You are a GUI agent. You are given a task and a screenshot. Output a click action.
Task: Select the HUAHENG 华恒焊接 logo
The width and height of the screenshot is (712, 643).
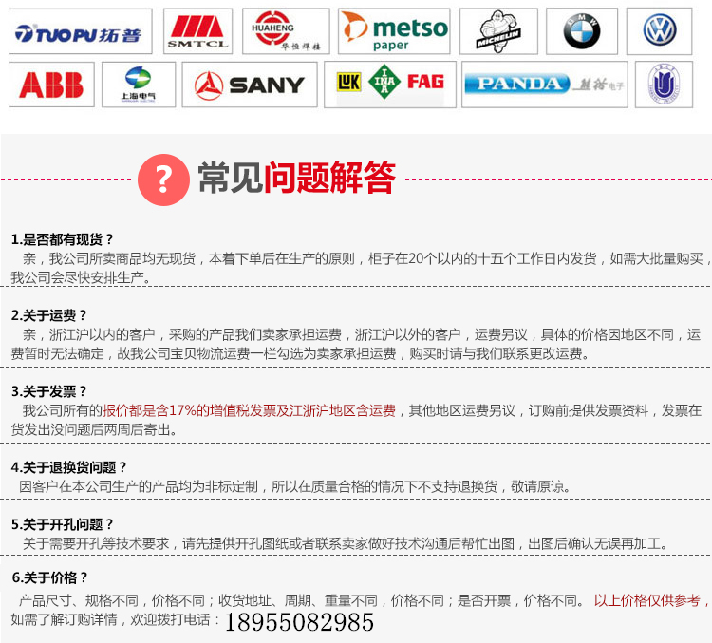coord(286,31)
